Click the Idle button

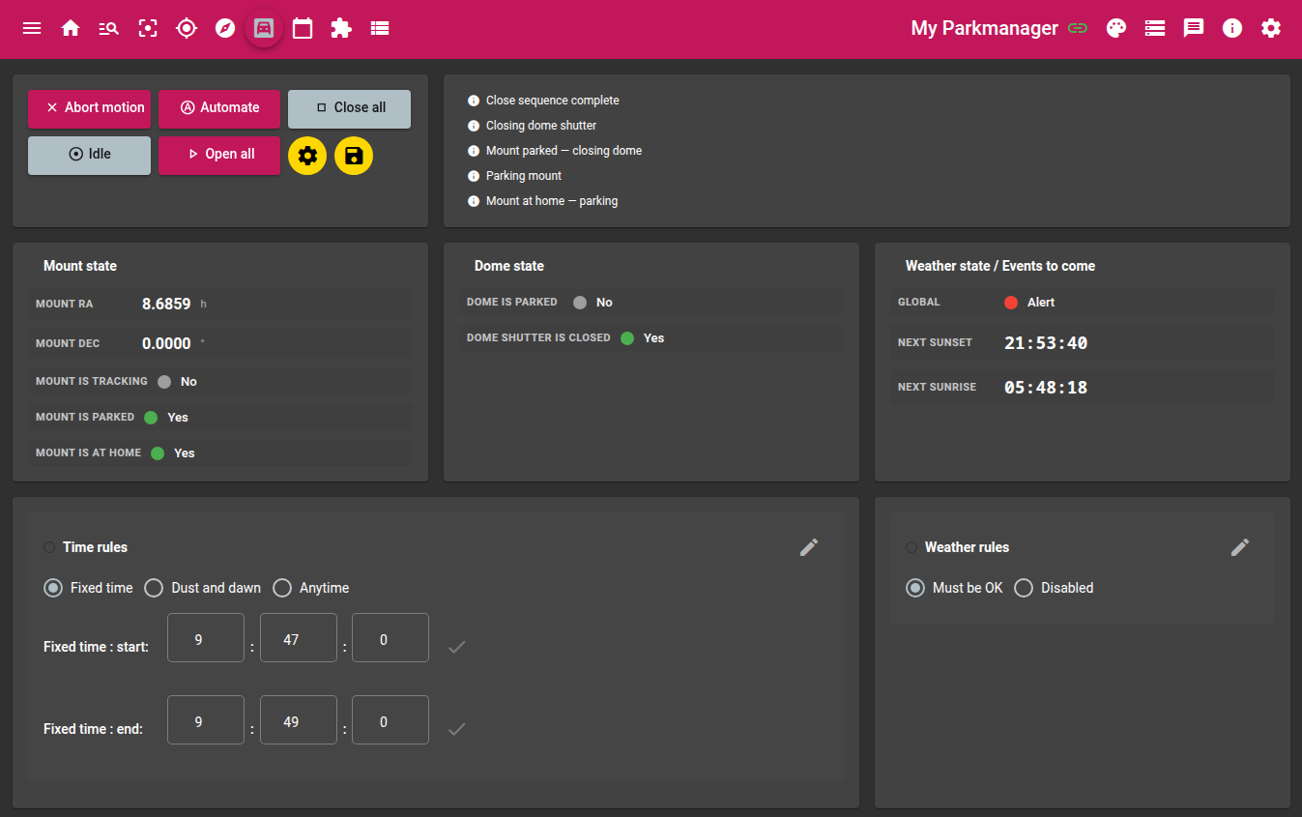click(89, 155)
